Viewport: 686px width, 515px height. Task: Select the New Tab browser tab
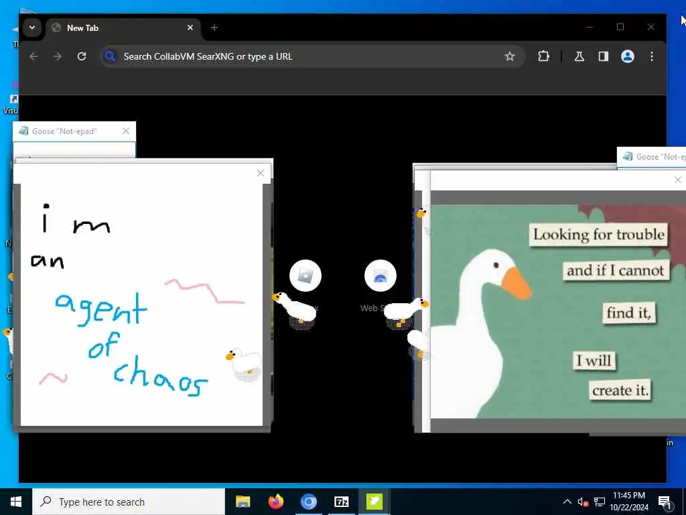[123, 28]
